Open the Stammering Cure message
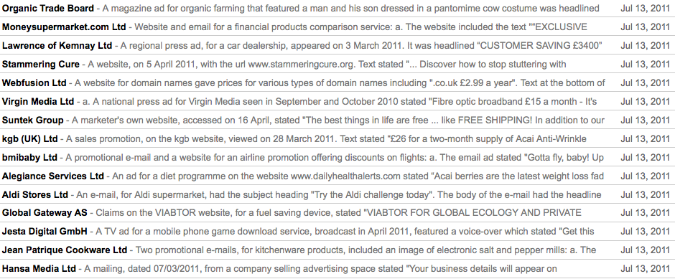Viewport: 675px width, 279px height. click(x=337, y=64)
